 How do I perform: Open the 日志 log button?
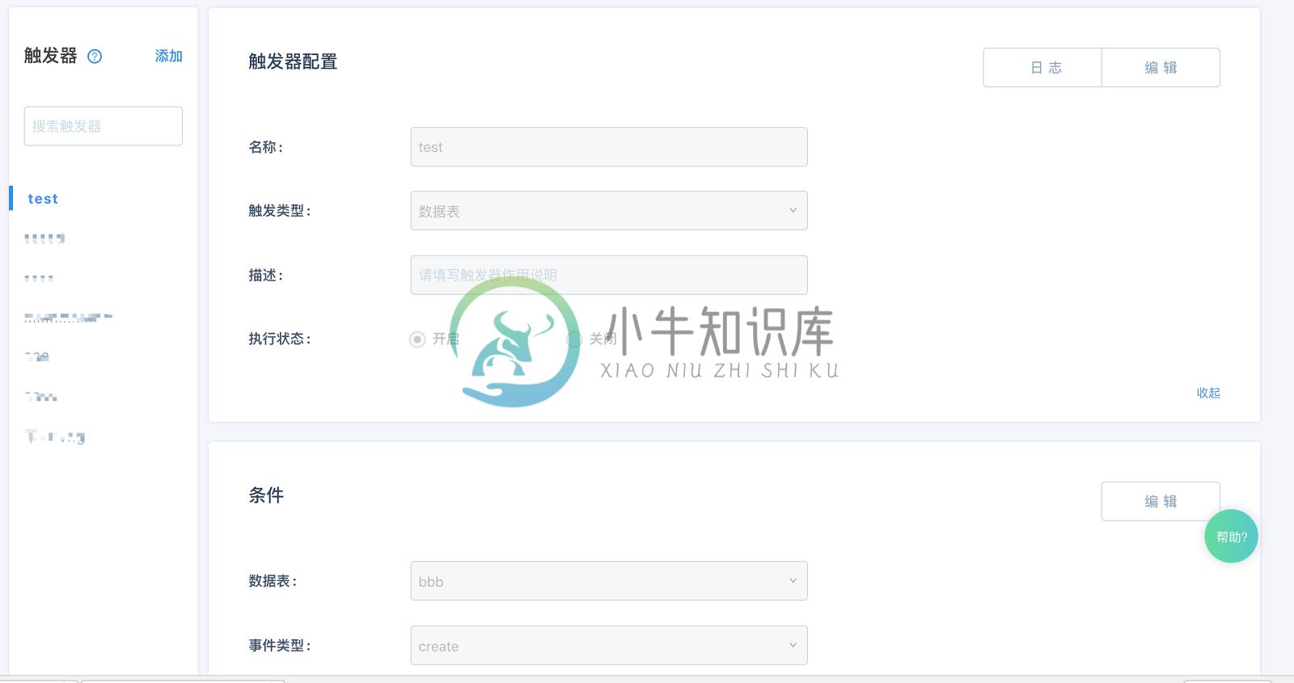[1042, 67]
